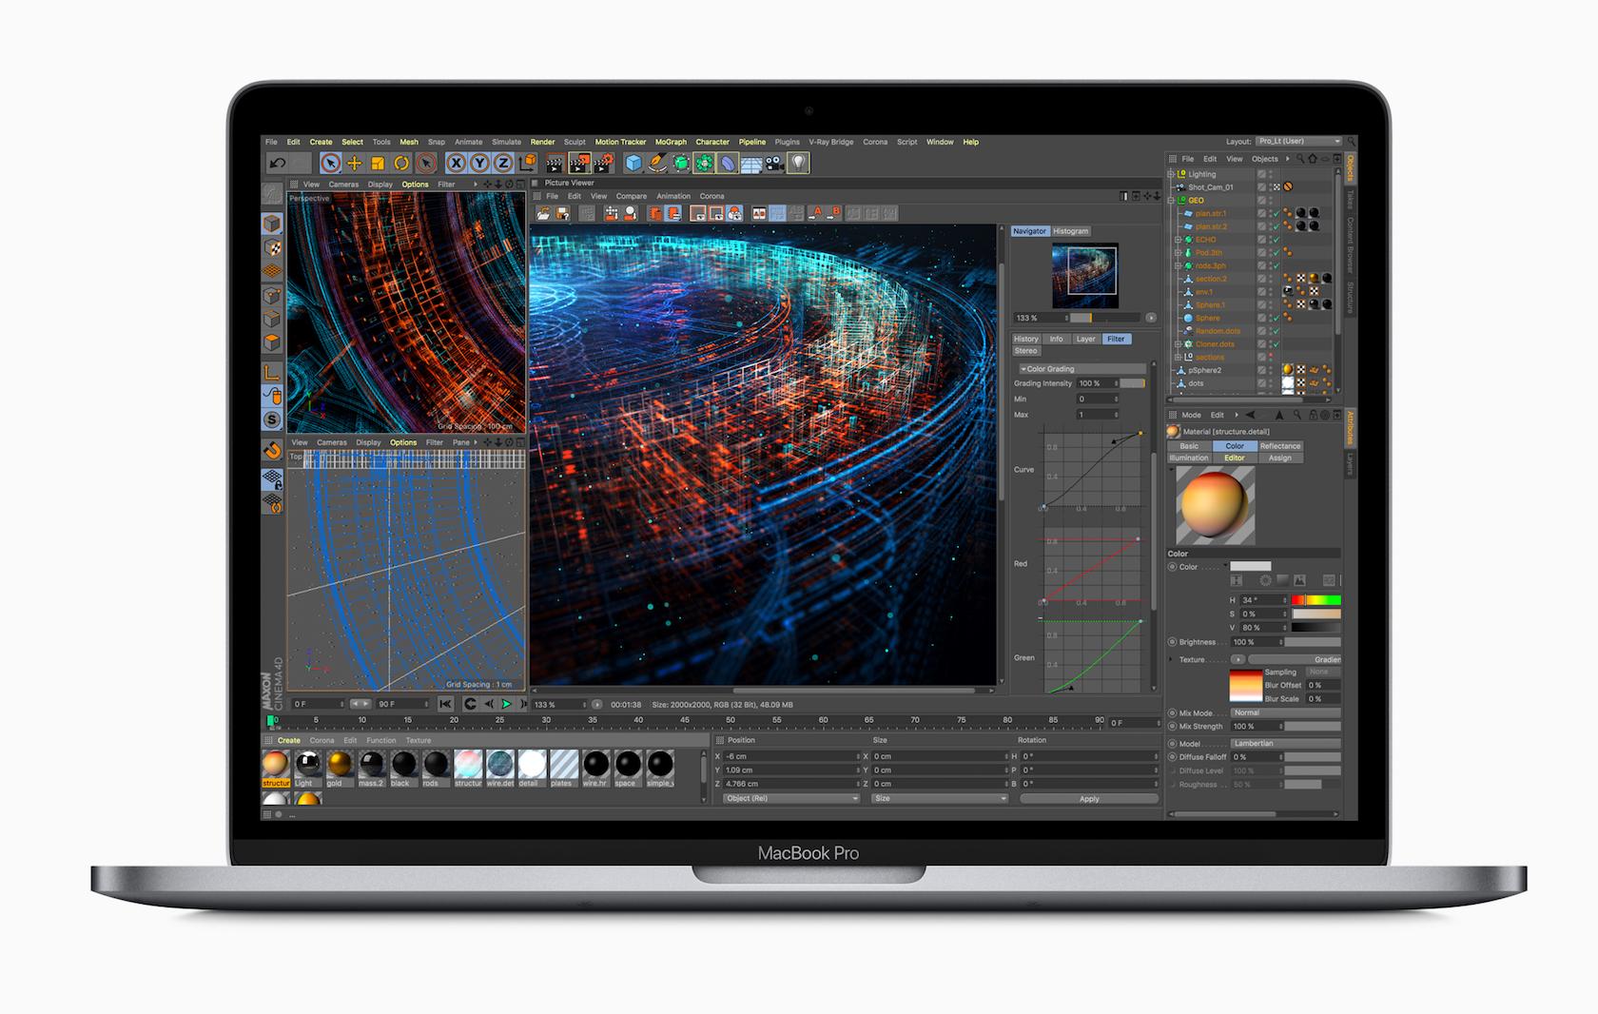Click the Light bulb icon
This screenshot has height=1014, width=1598.
(799, 164)
